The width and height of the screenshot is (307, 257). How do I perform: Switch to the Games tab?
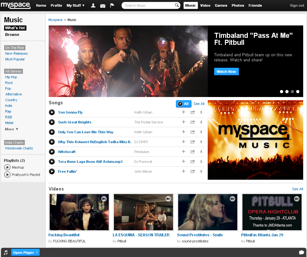click(x=221, y=5)
